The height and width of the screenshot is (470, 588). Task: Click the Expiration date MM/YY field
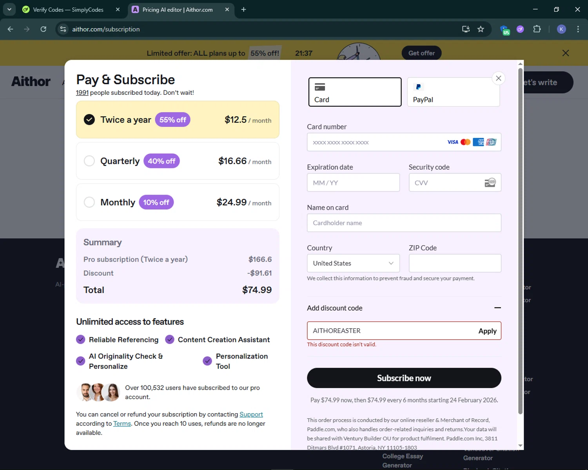pyautogui.click(x=353, y=183)
